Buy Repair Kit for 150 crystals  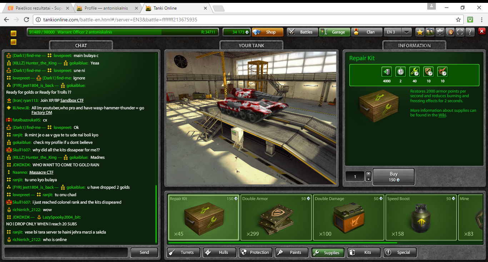point(394,177)
